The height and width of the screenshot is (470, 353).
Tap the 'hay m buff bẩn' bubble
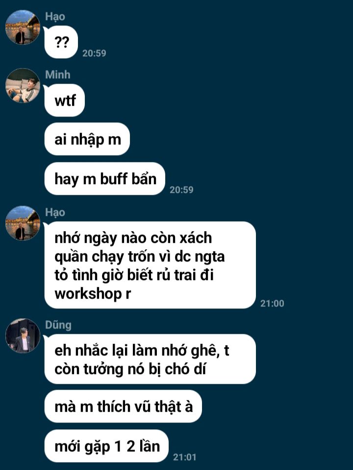click(105, 179)
